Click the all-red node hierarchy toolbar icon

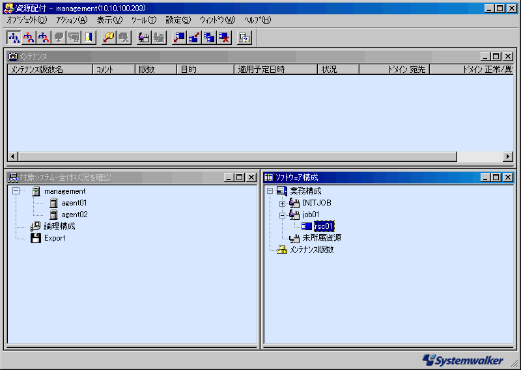(x=29, y=38)
